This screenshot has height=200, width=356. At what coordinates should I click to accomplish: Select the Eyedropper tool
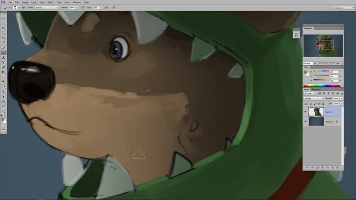3,43
